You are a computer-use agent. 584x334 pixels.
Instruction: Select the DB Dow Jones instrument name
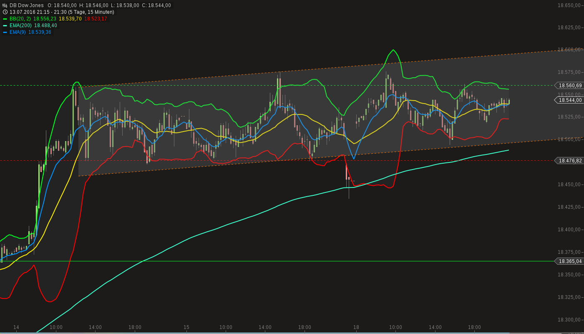tap(27, 5)
